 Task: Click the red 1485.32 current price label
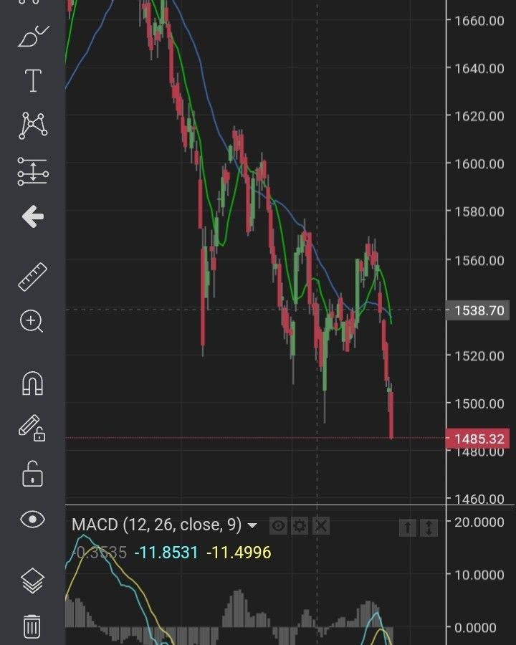click(477, 438)
